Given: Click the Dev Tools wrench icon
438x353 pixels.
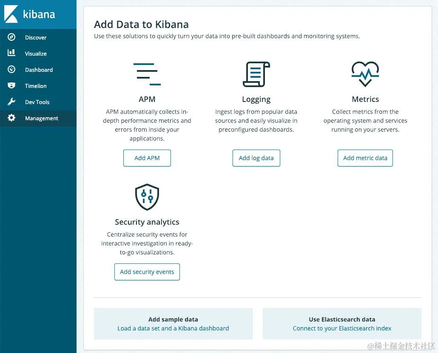Looking at the screenshot, I should tap(11, 102).
